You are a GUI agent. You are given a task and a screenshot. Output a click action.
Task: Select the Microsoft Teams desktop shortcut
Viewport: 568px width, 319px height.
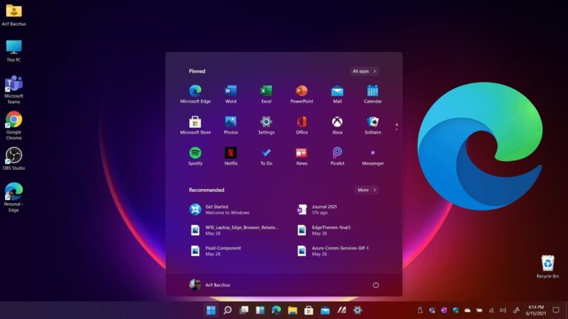14,89
